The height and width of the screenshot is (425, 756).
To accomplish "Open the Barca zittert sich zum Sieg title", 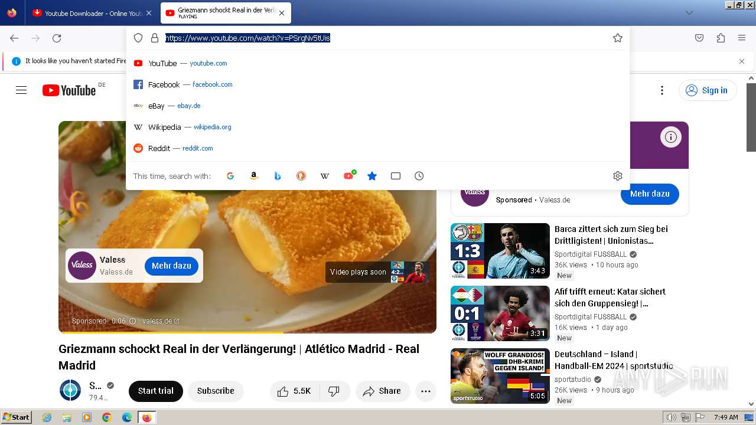I will [x=611, y=235].
